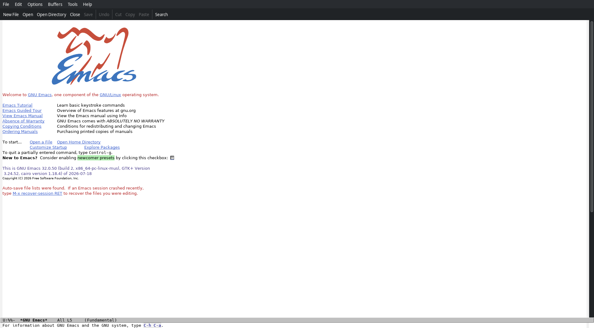The height and width of the screenshot is (328, 594).
Task: Open the Help menu
Action: coord(87,4)
